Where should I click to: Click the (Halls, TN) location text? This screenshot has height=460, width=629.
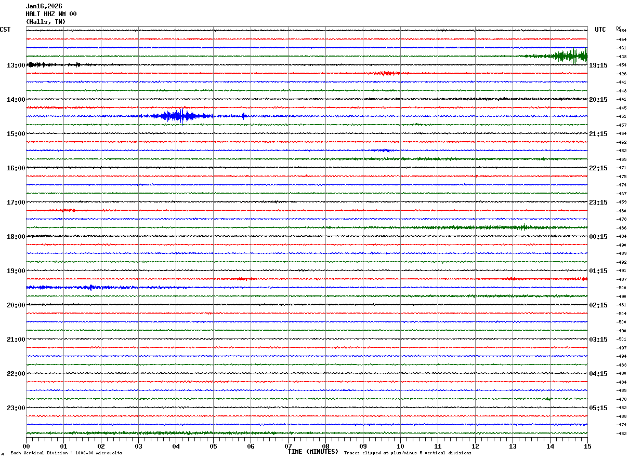pos(46,22)
